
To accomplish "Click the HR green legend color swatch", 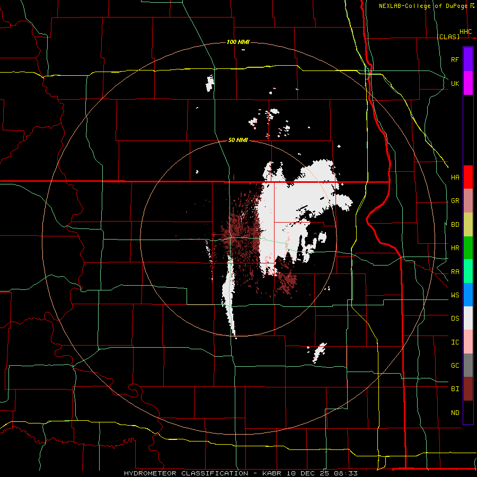I will click(x=468, y=248).
